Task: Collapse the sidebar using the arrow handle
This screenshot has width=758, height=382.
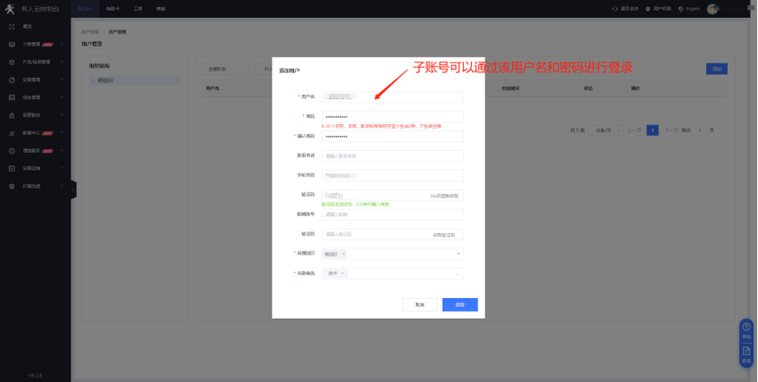Action: (x=73, y=188)
